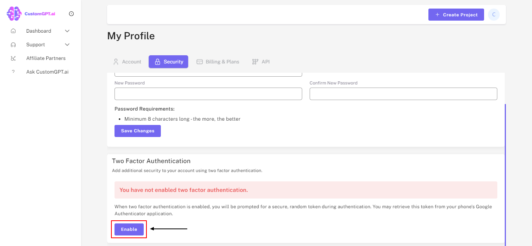The height and width of the screenshot is (246, 532).
Task: Click the Support headphones icon
Action: (x=13, y=44)
